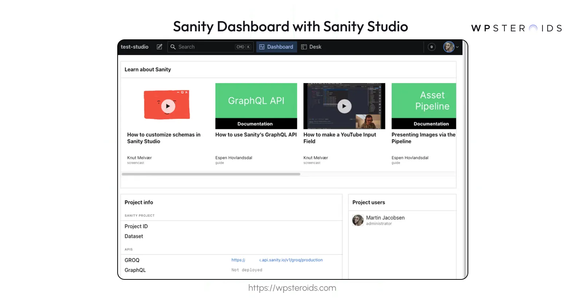Expand the chevron next to user avatar
This screenshot has width=587, height=298.
click(x=457, y=47)
